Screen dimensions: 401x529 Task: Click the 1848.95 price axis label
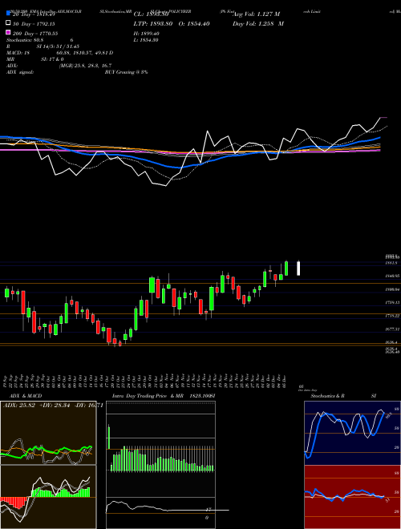(x=392, y=276)
